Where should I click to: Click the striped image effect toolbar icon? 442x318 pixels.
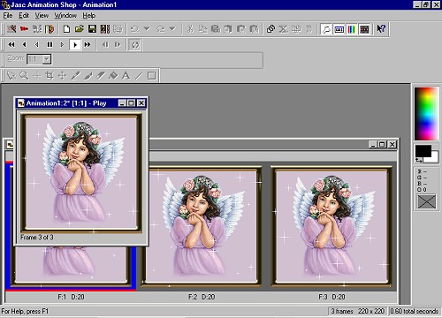[x=50, y=29]
